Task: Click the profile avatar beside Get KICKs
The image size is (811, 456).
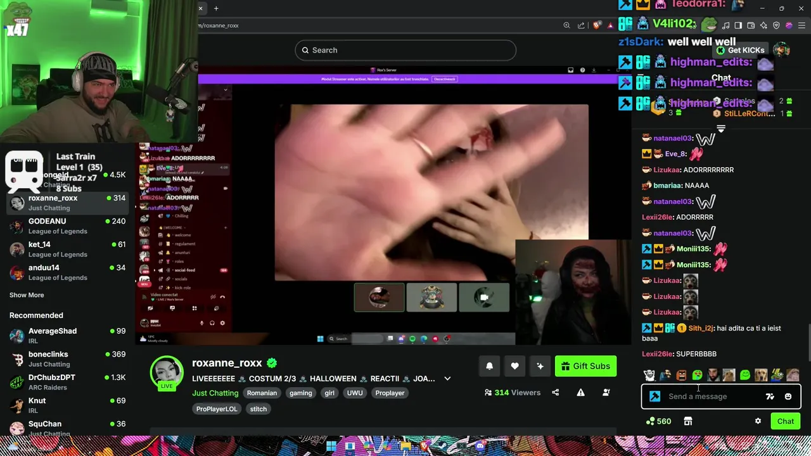Action: 781,50
